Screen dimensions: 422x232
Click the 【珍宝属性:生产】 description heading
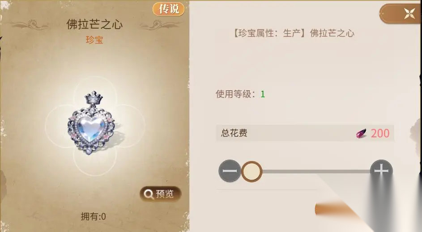point(267,34)
